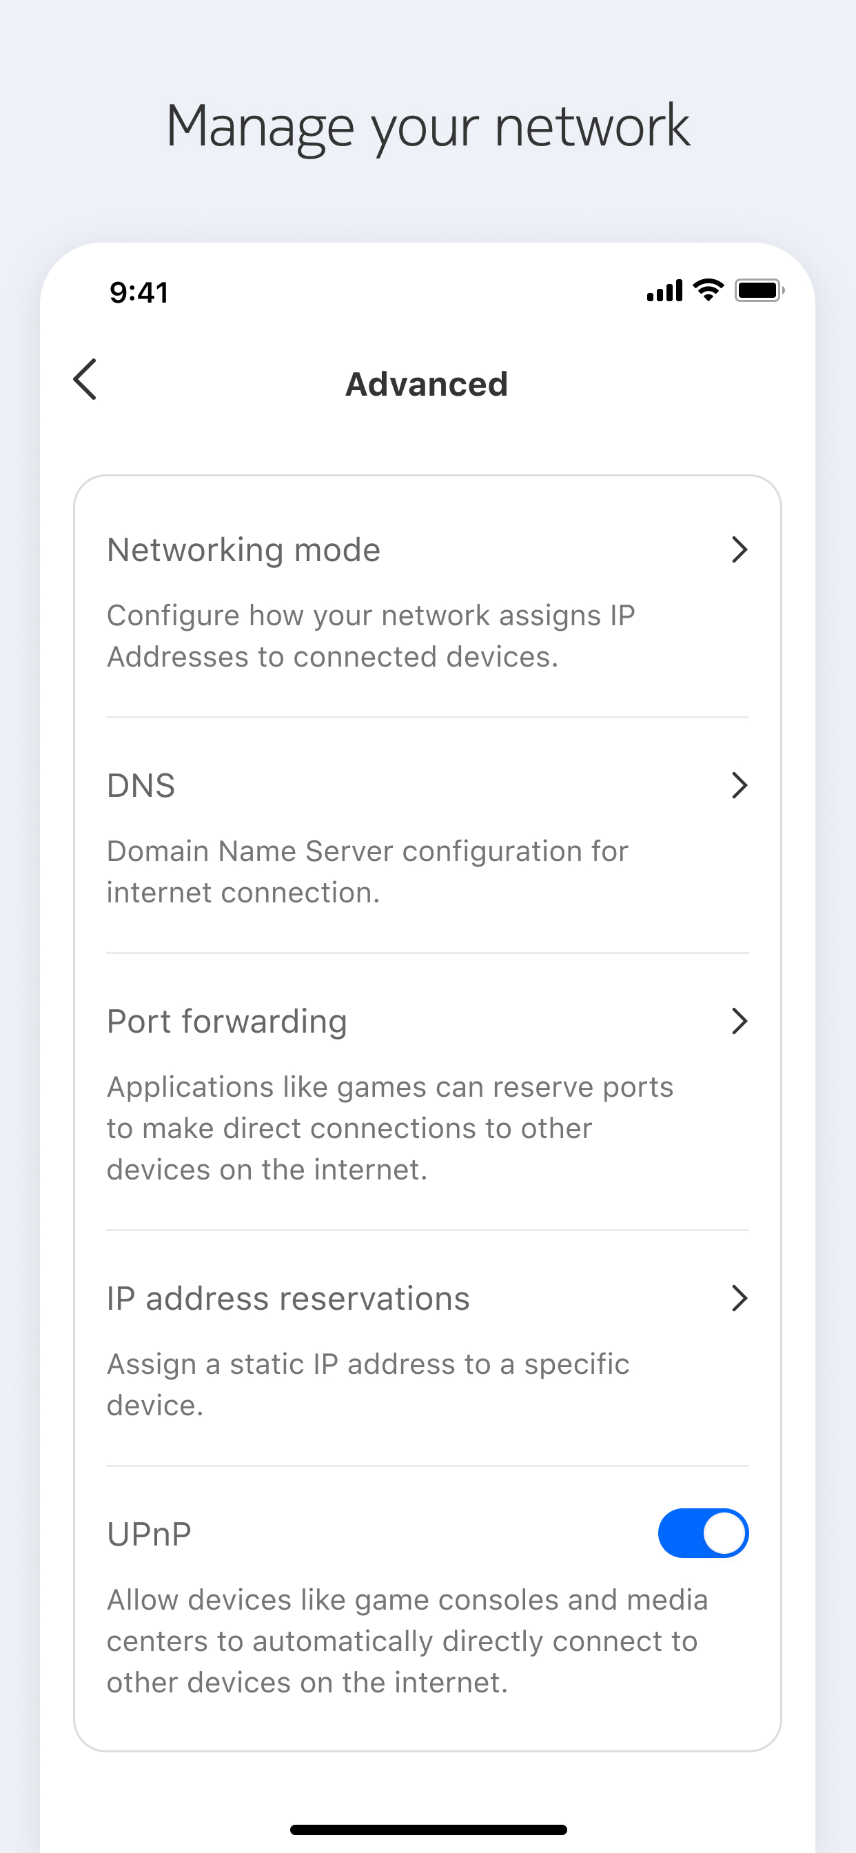Tap the Manage your network heading
The width and height of the screenshot is (856, 1853).
click(x=427, y=127)
